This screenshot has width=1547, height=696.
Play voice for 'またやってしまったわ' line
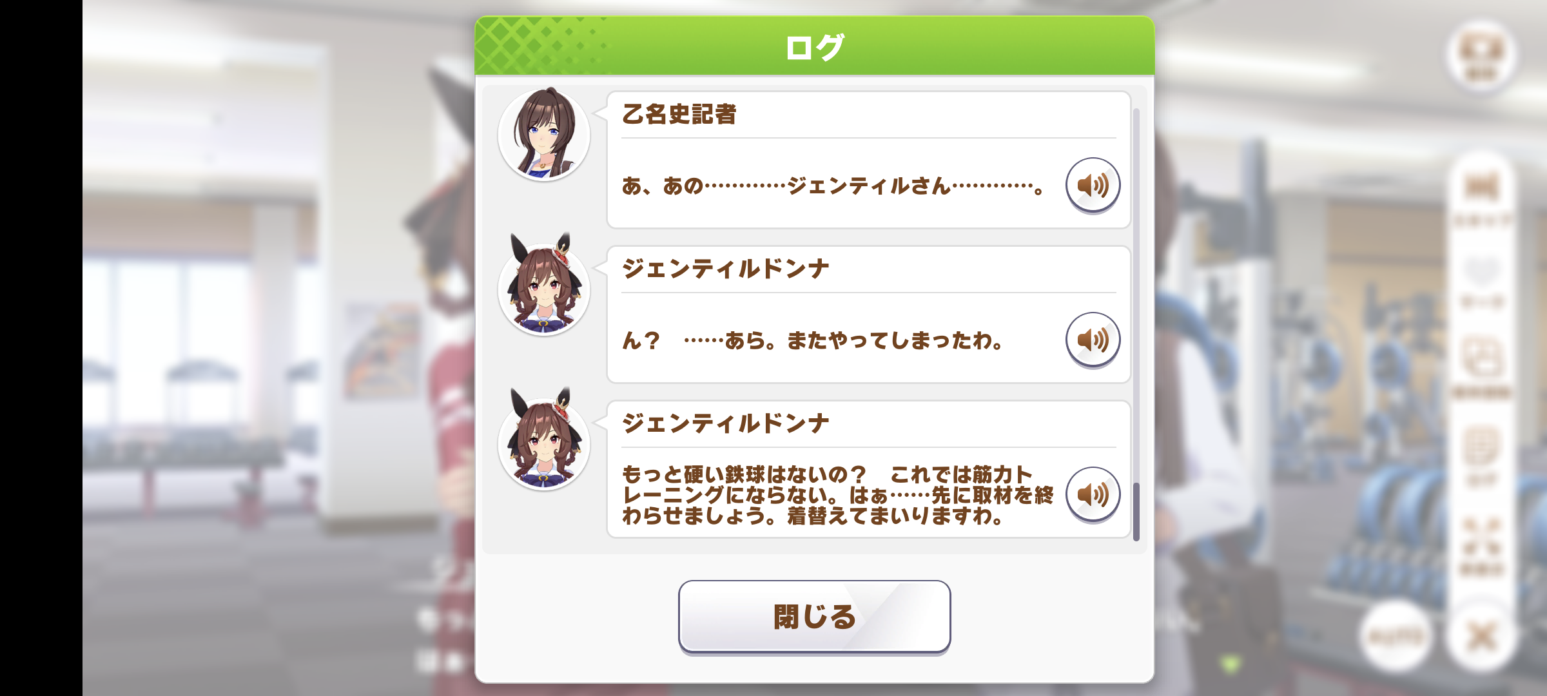point(1093,340)
